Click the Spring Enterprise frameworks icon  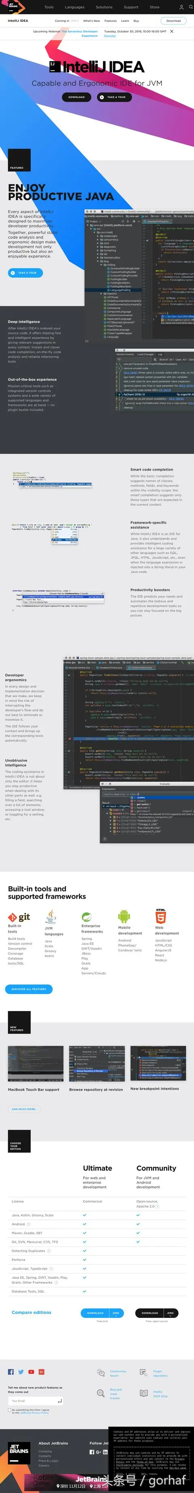click(86, 917)
